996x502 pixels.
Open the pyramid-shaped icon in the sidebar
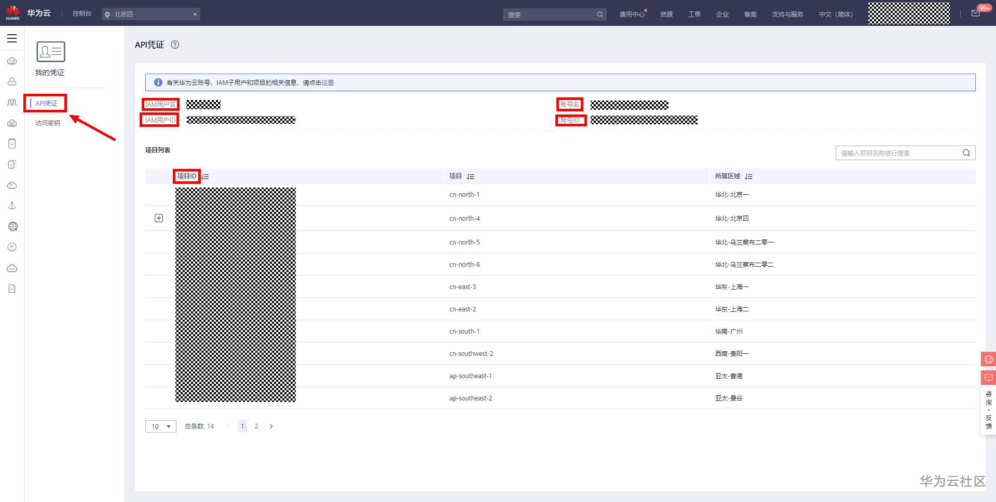tap(12, 206)
